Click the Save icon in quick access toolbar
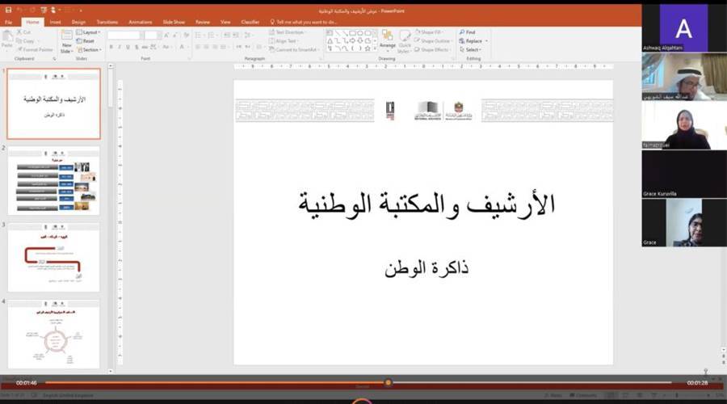This screenshot has width=727, height=404. (x=8, y=10)
